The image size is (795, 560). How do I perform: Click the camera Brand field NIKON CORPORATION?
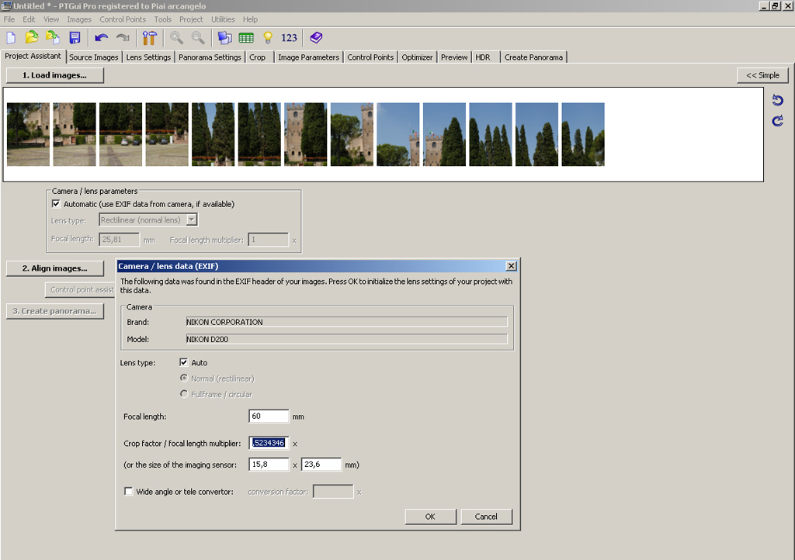(x=346, y=322)
